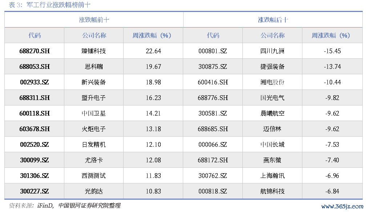Click company name 燕东微
366x212 pixels.
tap(272, 160)
